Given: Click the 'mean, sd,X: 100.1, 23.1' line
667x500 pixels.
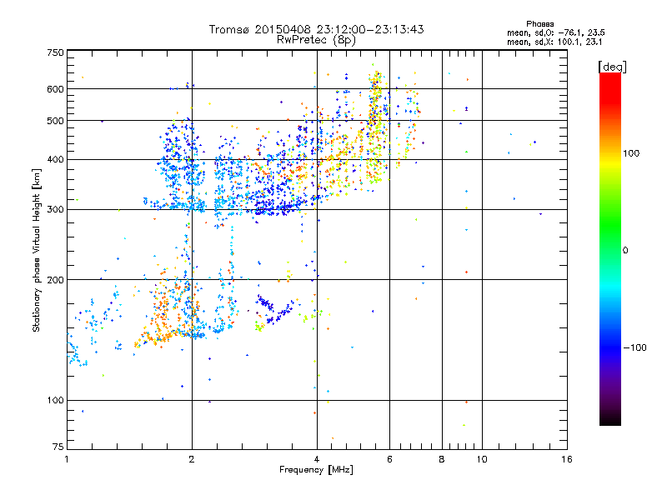Looking at the screenshot, I should click(x=554, y=42).
